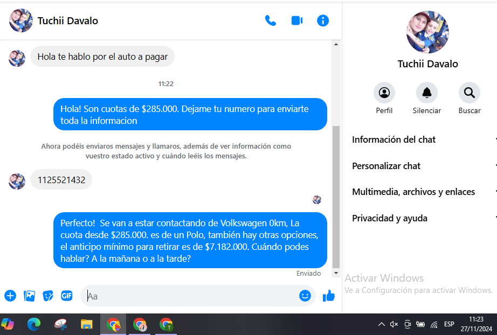497x335 pixels.
Task: Attach a photo using the image icon
Action: tap(29, 296)
